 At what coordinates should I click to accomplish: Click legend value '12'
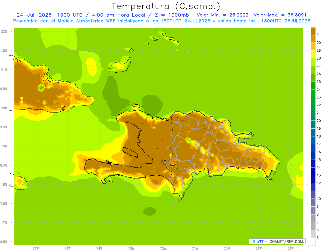tap(319, 183)
